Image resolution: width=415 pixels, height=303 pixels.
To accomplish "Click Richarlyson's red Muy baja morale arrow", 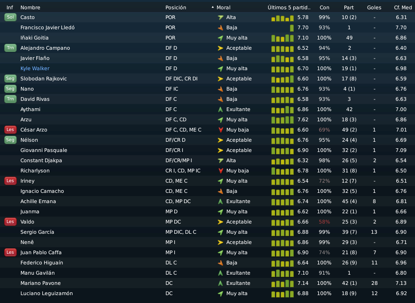I will coord(220,171).
